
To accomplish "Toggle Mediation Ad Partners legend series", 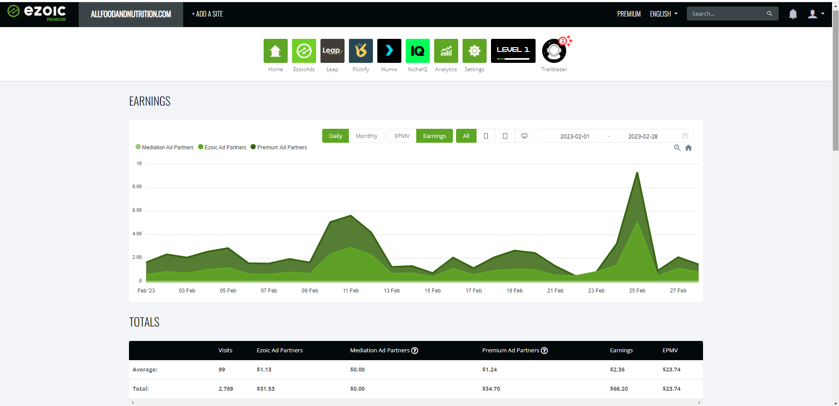I will click(164, 147).
